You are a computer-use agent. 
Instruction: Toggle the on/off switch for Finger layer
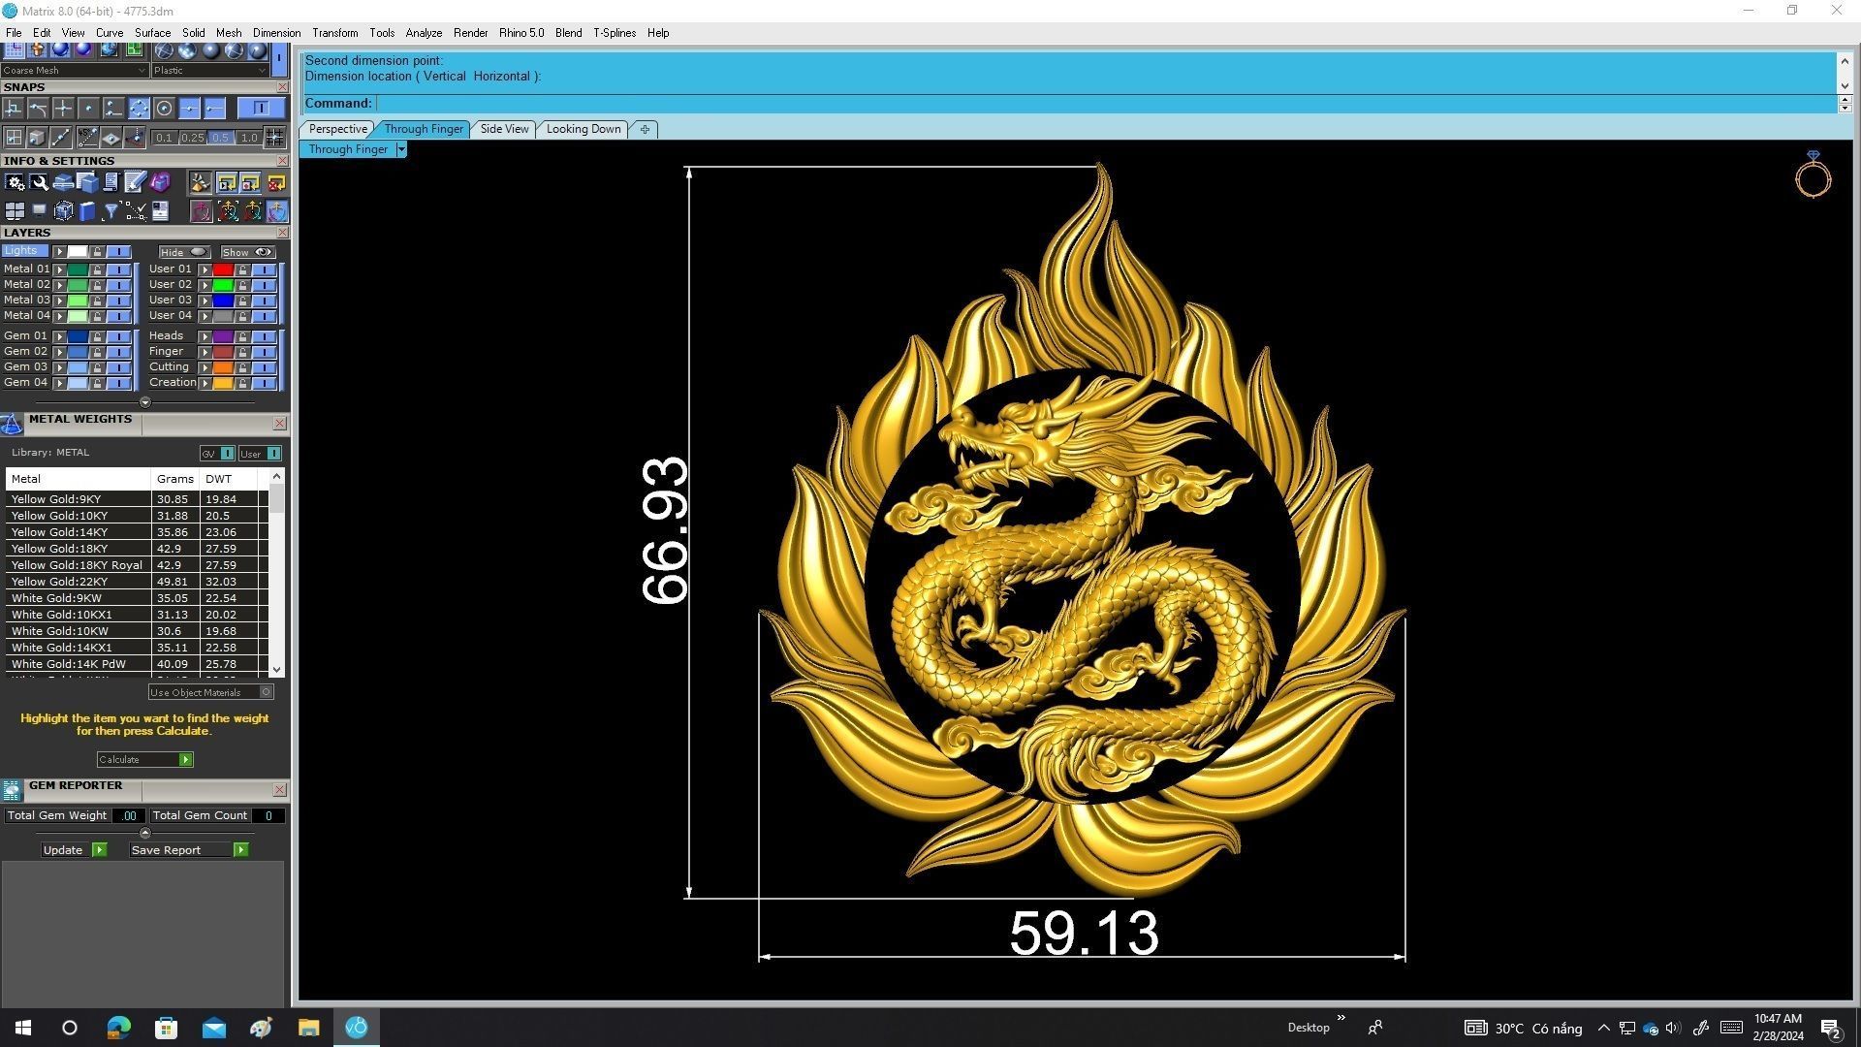click(264, 352)
